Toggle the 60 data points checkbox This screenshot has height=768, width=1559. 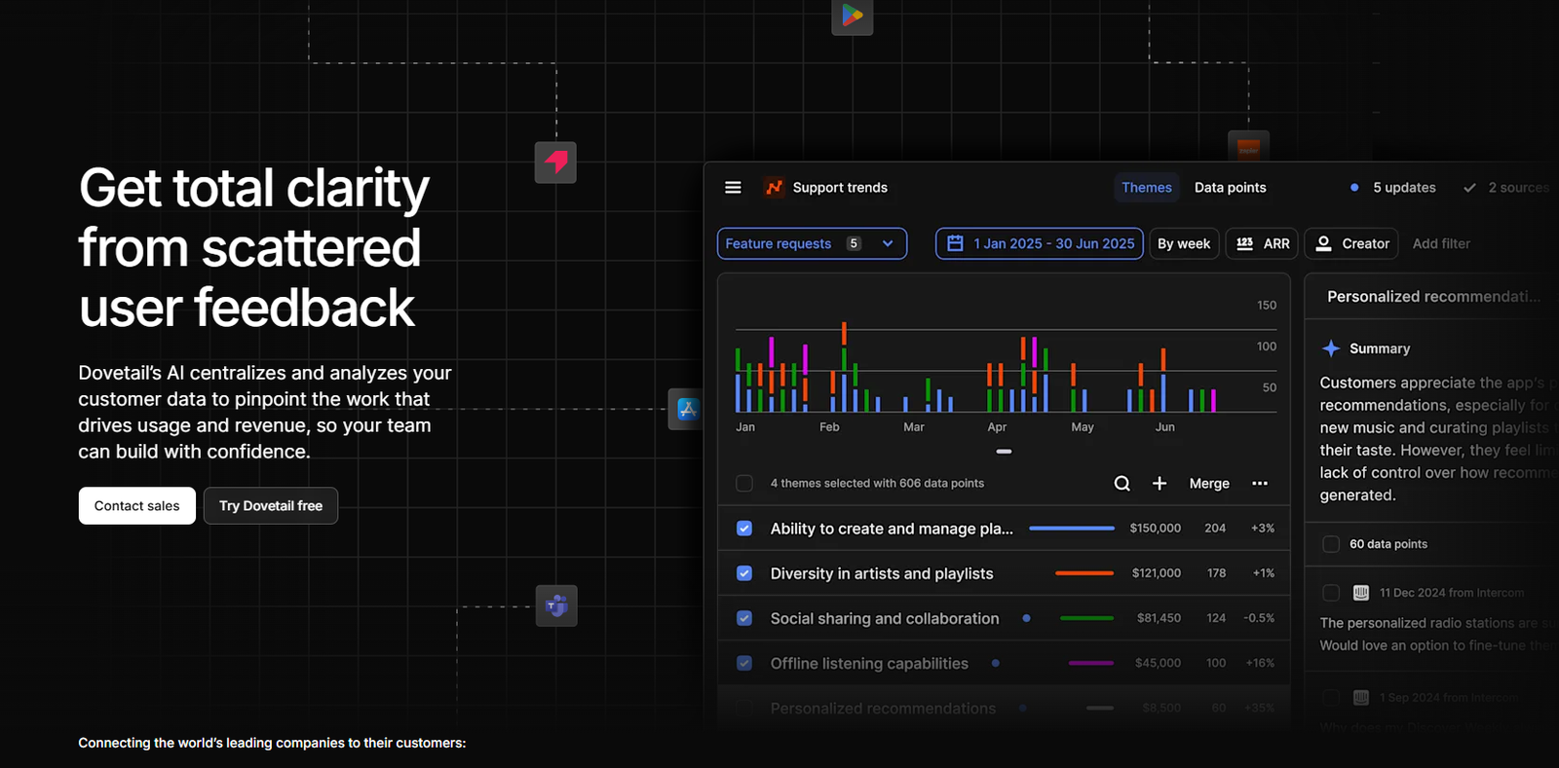tap(1331, 544)
